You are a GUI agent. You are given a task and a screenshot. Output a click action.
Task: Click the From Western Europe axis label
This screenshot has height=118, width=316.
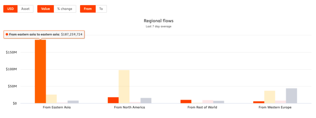click(275, 107)
